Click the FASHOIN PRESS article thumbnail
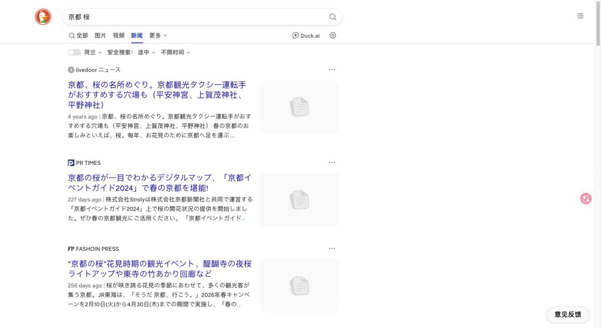601x328 pixels. tap(299, 286)
